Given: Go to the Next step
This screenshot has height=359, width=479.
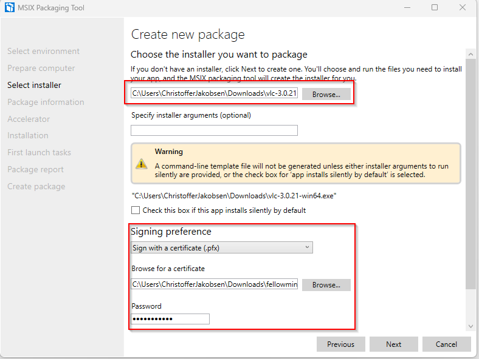Looking at the screenshot, I should point(393,344).
